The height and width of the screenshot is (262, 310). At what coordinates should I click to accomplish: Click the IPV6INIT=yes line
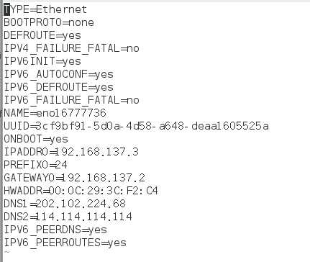42,61
